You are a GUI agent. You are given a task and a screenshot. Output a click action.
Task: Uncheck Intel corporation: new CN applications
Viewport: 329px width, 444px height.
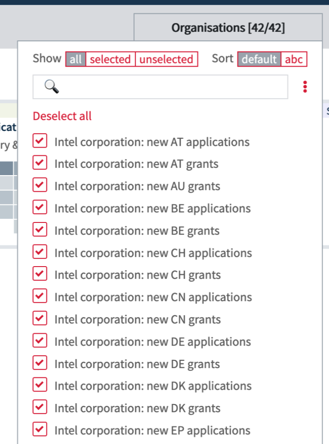[40, 296]
